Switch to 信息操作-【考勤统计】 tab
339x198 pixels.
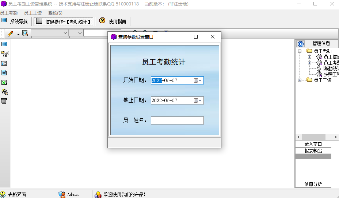(64, 21)
